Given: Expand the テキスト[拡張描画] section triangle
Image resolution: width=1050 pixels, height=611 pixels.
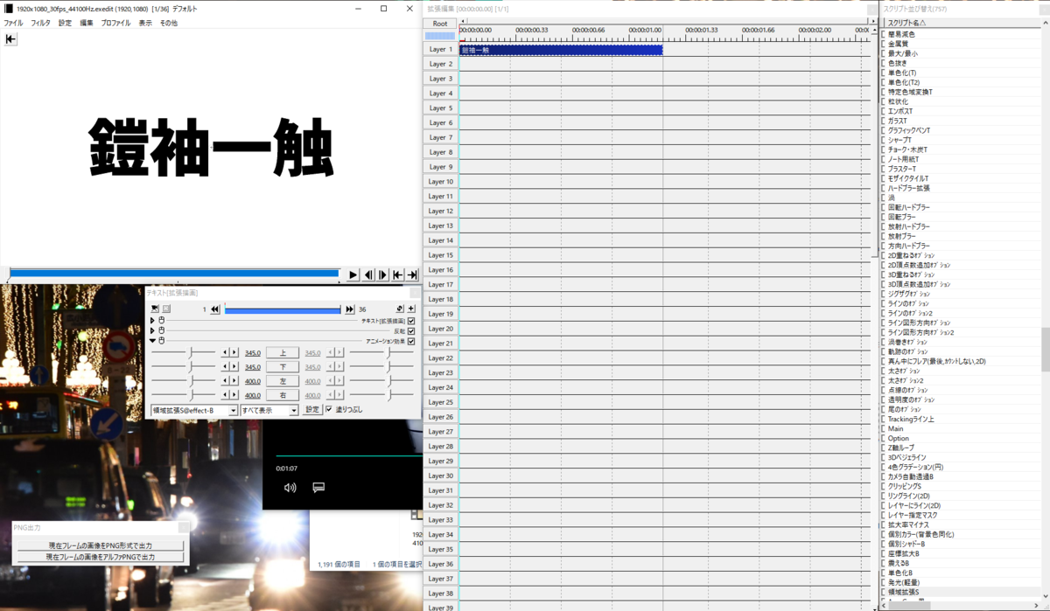Looking at the screenshot, I should tap(152, 321).
